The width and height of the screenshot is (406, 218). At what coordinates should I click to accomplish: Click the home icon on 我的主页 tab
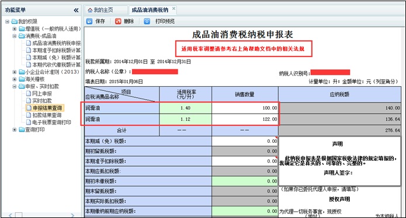[x=90, y=10]
